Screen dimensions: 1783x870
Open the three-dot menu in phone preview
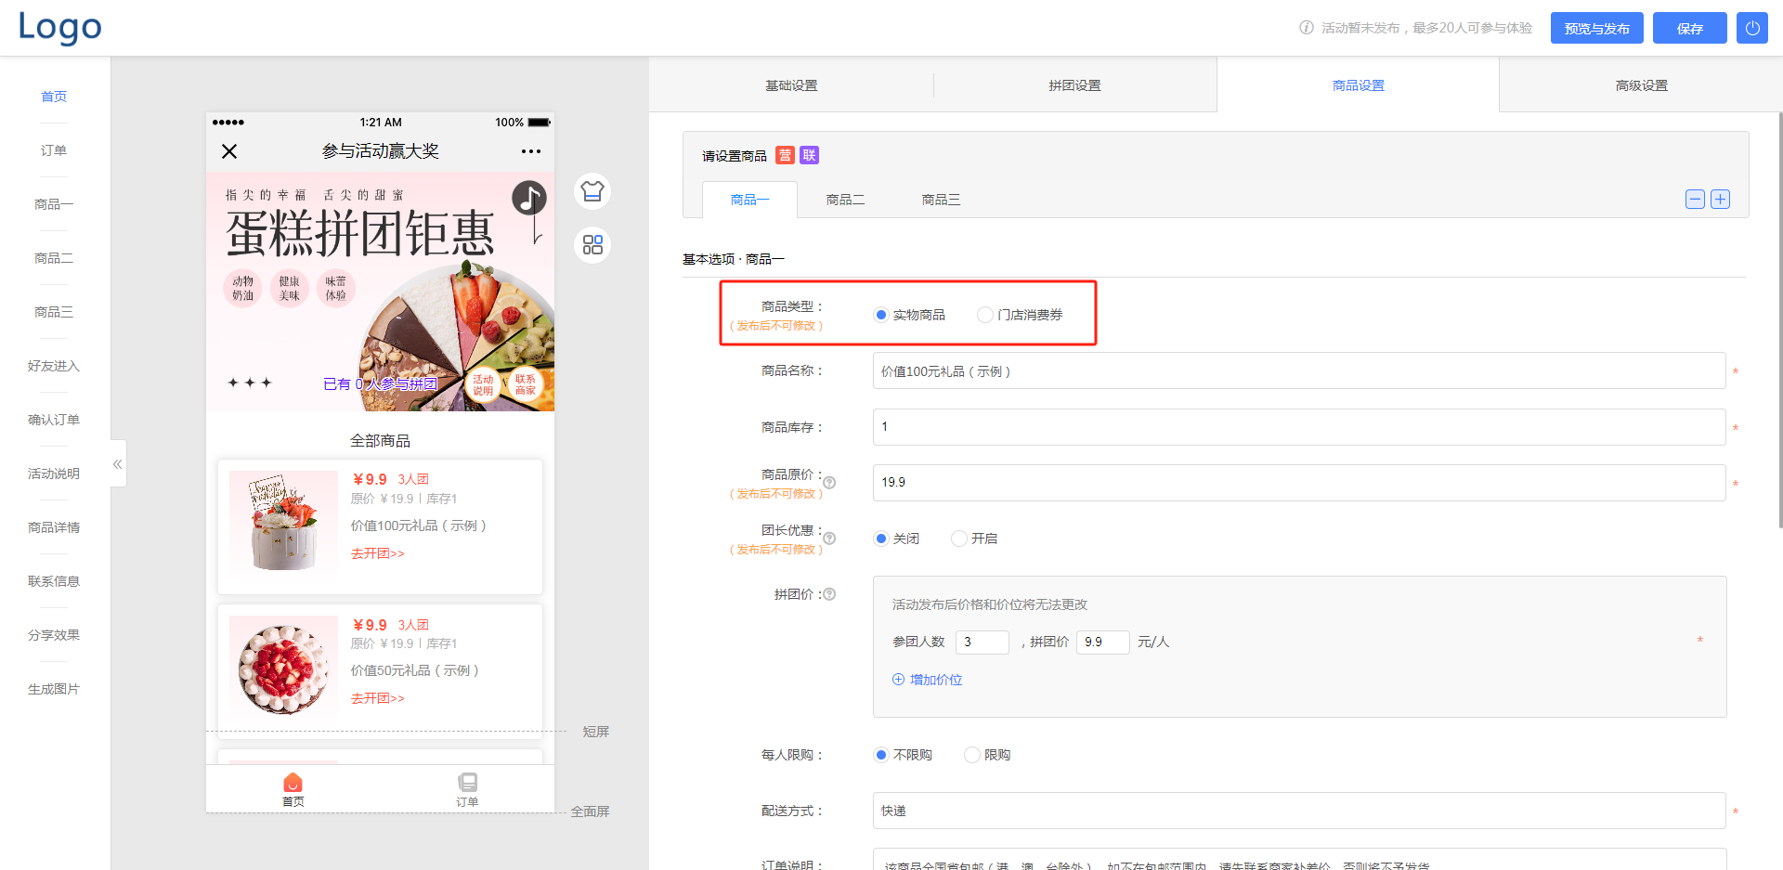[530, 151]
